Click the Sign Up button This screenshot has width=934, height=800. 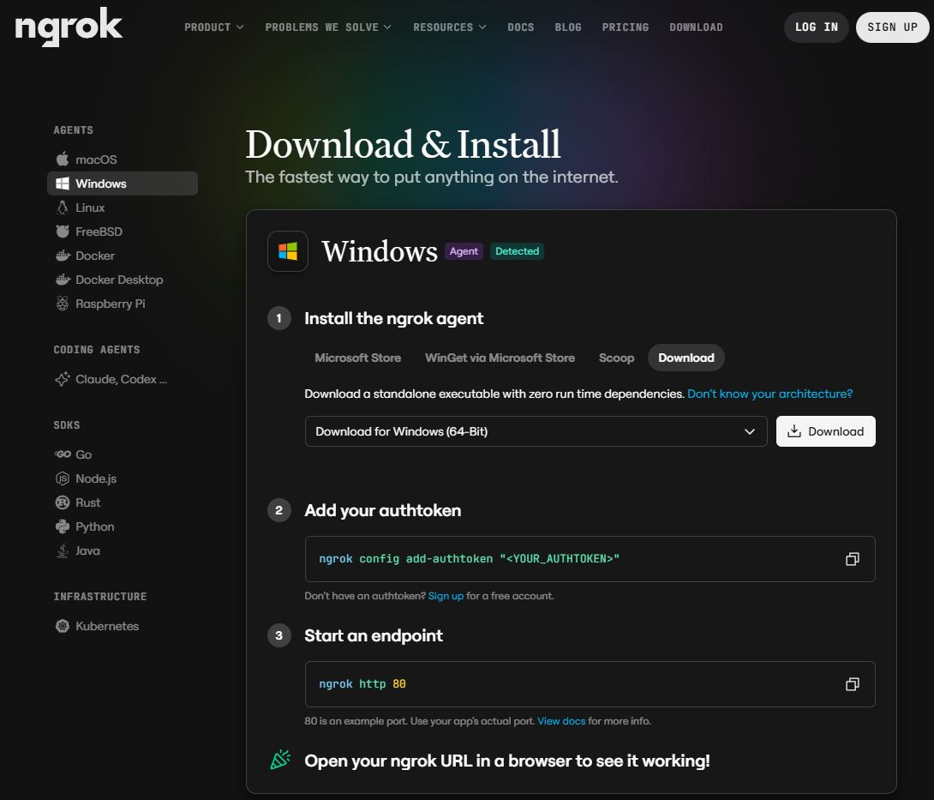point(892,27)
